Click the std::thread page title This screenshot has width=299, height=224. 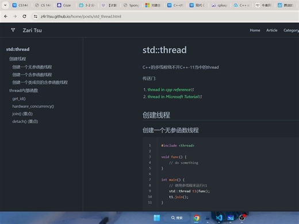[164, 50]
